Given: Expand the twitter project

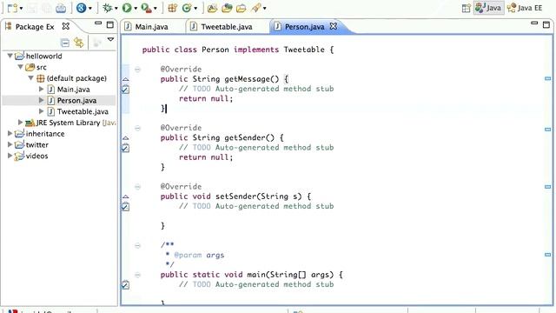Looking at the screenshot, I should [10, 144].
